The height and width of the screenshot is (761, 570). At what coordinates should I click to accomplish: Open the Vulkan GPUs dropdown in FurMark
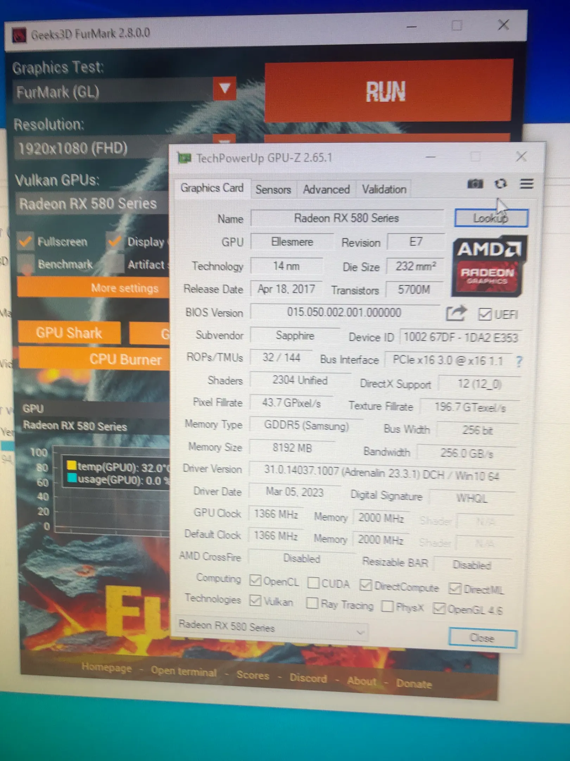pos(92,203)
